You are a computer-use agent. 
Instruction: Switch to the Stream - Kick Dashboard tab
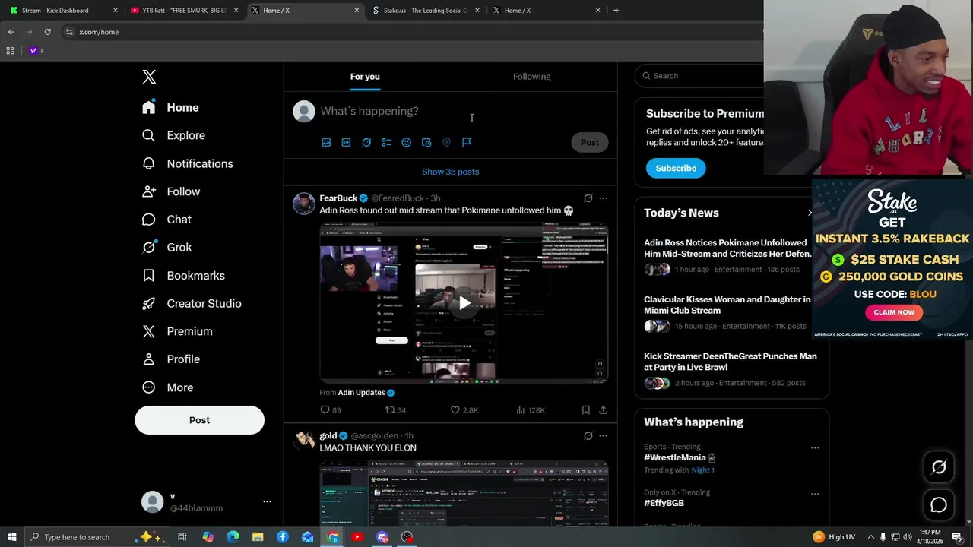click(x=64, y=11)
